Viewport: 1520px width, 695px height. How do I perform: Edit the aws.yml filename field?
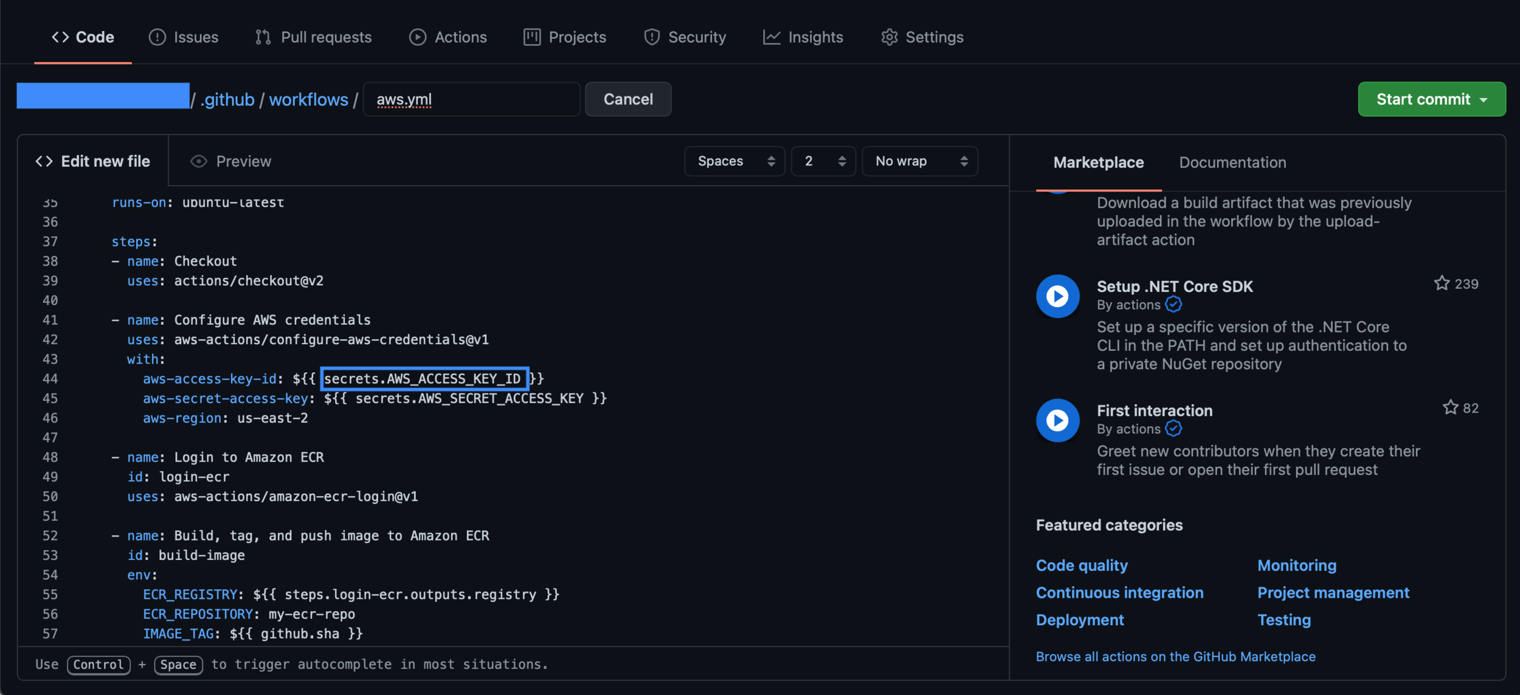pos(471,99)
